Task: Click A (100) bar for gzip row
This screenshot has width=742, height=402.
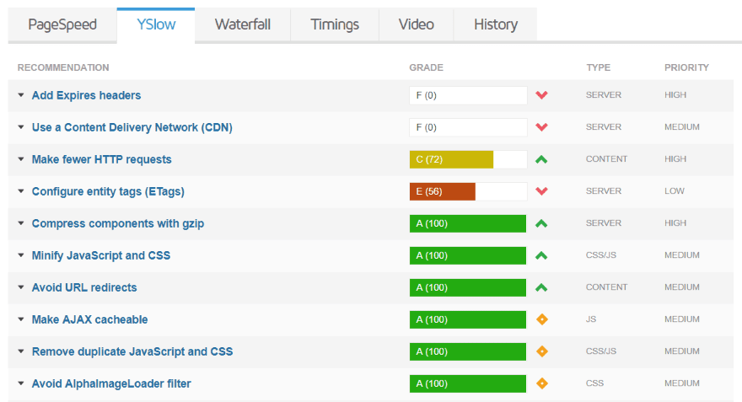Action: click(468, 223)
